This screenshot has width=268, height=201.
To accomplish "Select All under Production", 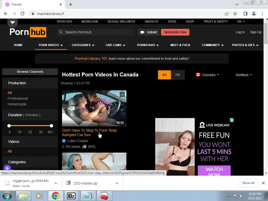I will 10,93.
